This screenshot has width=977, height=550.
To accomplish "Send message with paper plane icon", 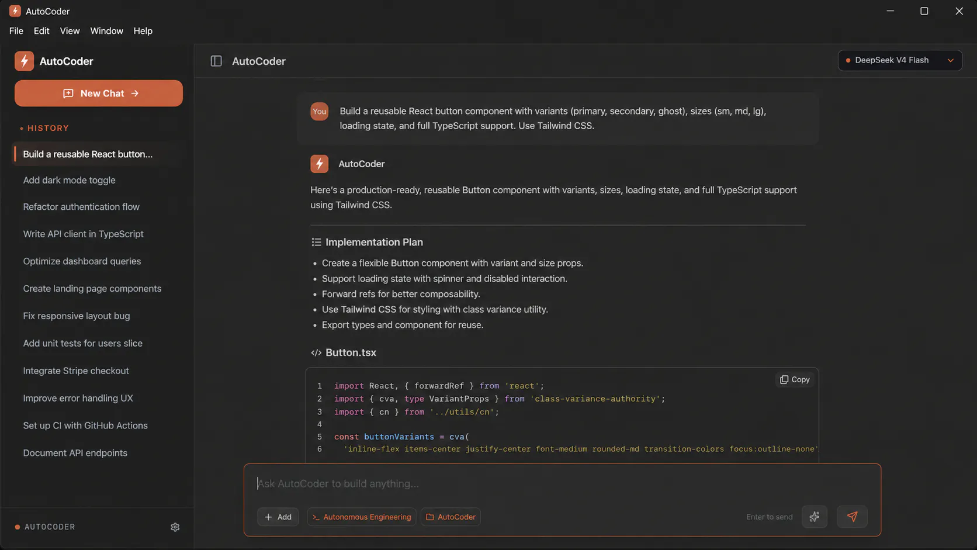I will coord(852,517).
